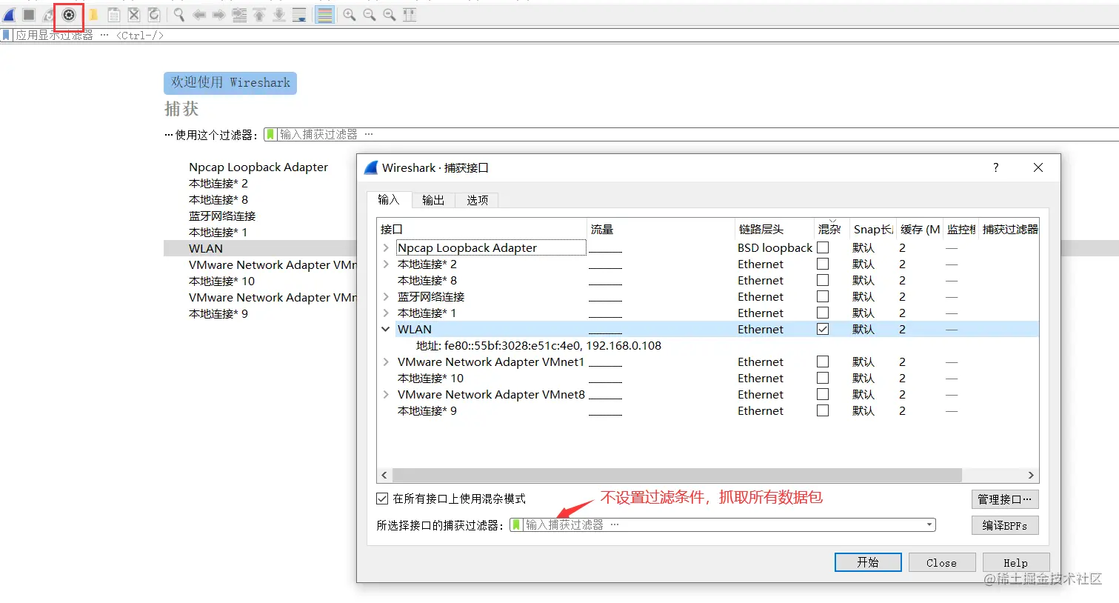Click the horizontal scrollbar in interface table
Screen dimensions: 1119x603
click(x=677, y=475)
